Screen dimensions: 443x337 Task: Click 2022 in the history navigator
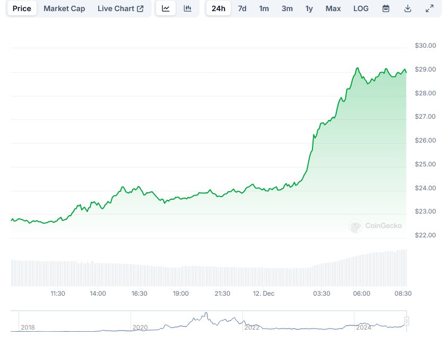(251, 327)
